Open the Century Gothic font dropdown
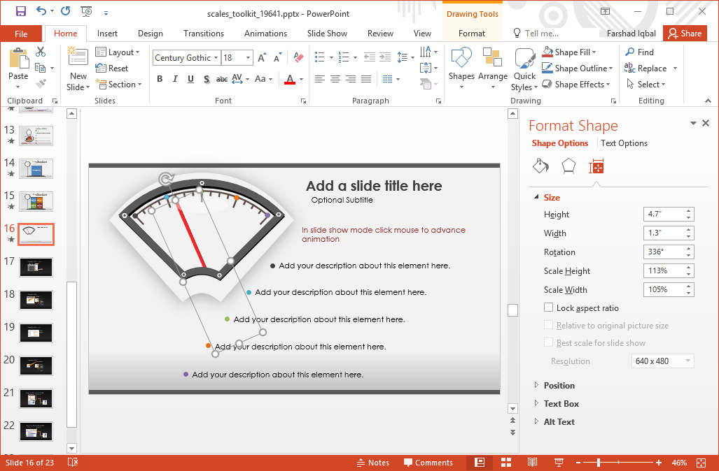719x471 pixels. 216,57
